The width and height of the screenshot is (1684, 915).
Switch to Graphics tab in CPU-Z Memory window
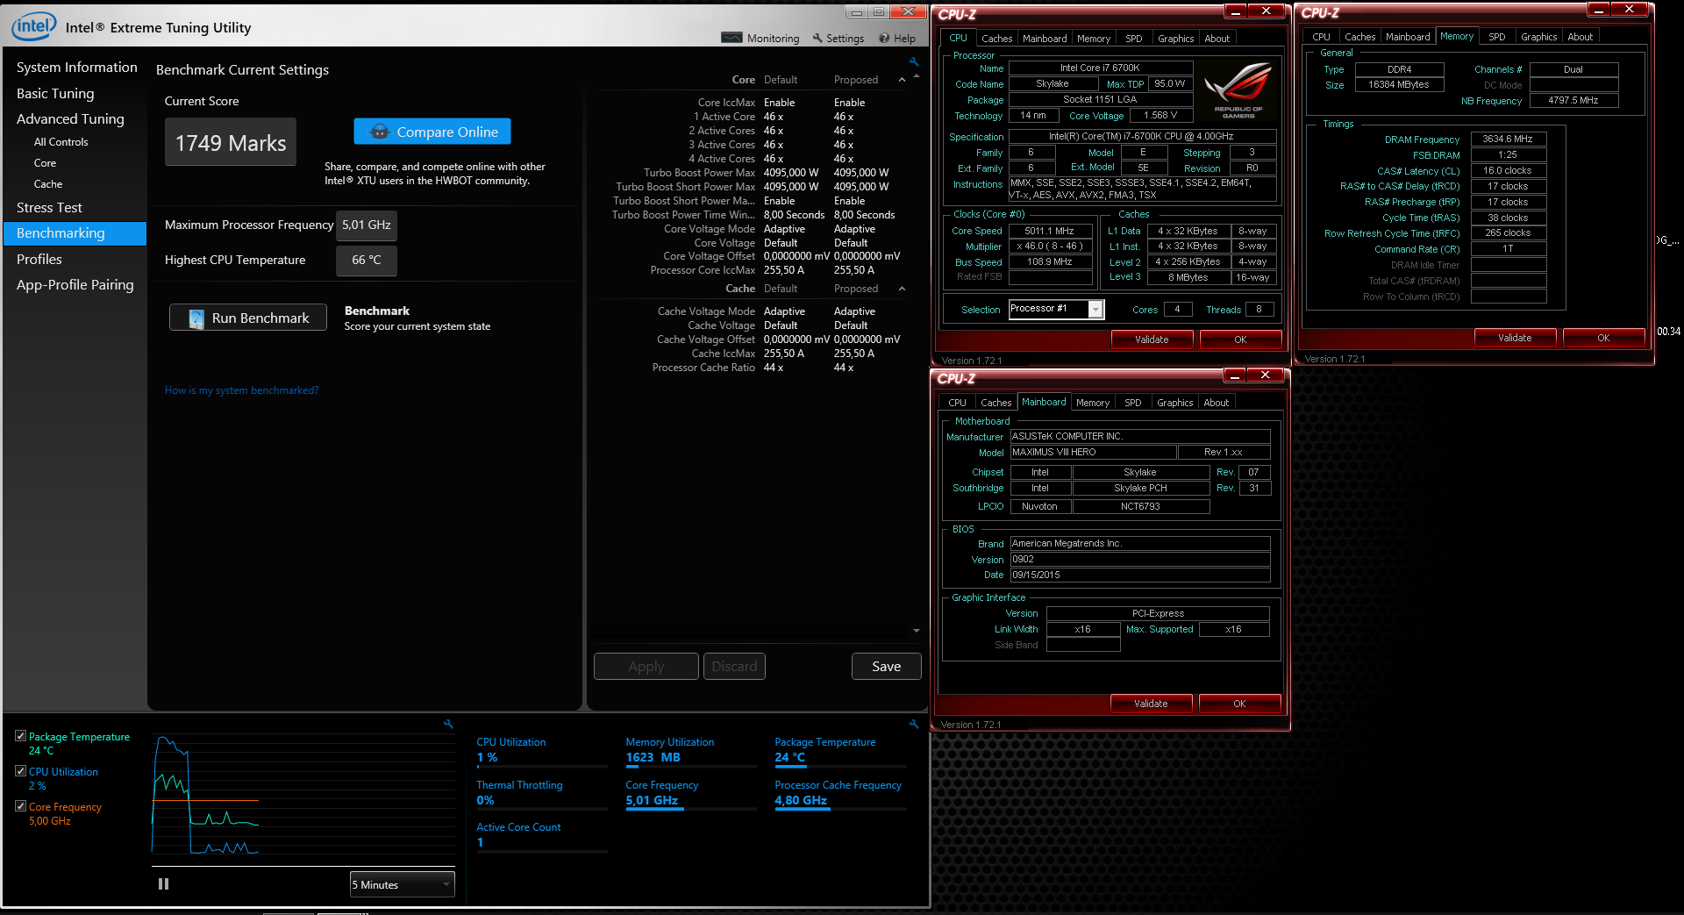1538,37
